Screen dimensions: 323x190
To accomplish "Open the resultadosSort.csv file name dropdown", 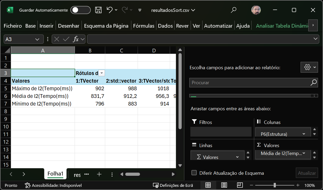I will [173, 10].
